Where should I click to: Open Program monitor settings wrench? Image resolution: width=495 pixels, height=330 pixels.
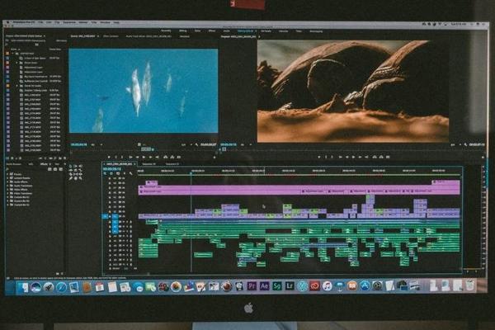point(465,144)
